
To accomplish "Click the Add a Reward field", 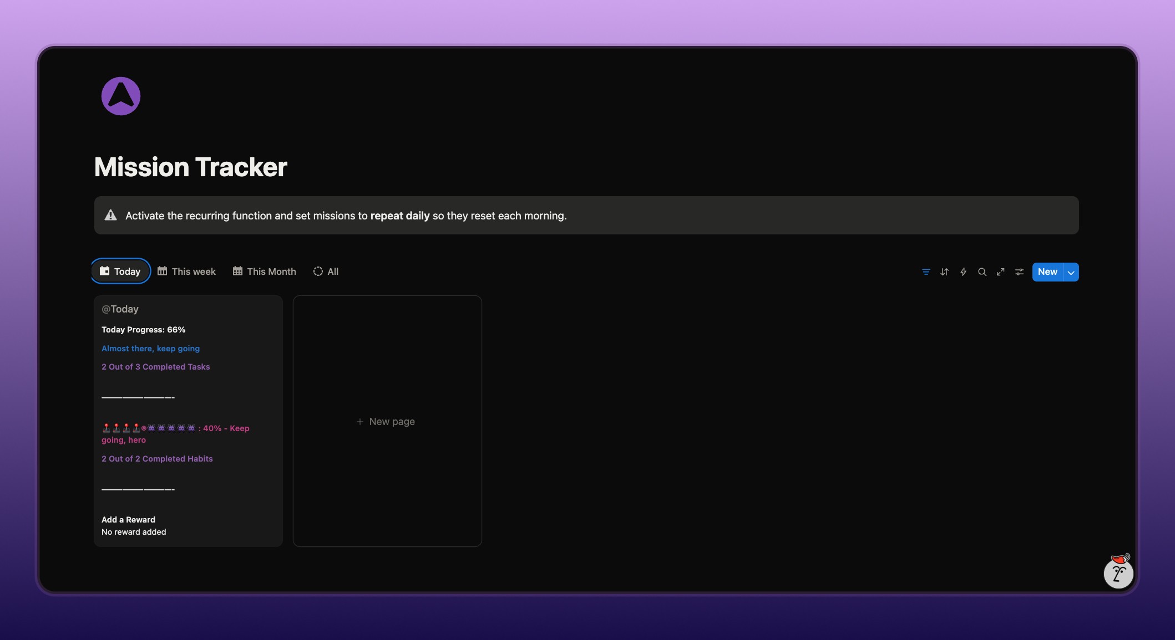I will click(x=128, y=520).
